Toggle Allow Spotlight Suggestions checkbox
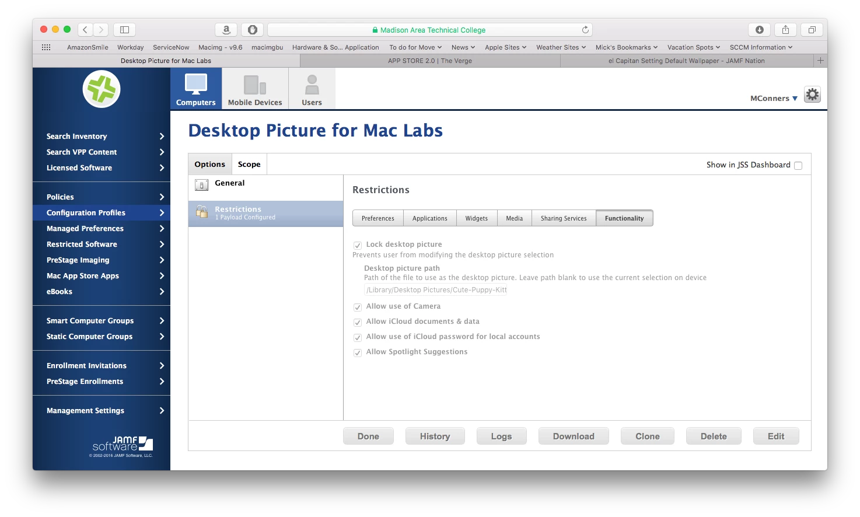Screen dimensions: 860x517 (358, 352)
